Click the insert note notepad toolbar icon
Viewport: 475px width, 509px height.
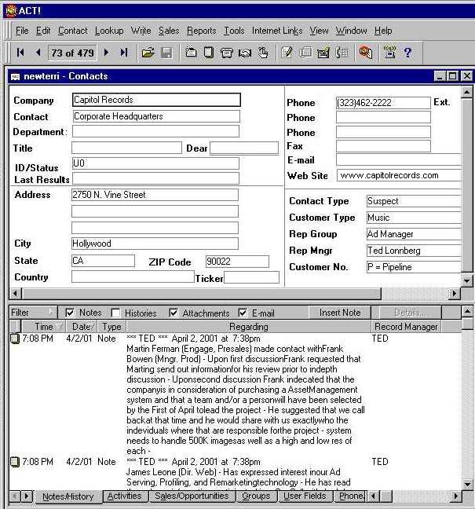pos(208,53)
